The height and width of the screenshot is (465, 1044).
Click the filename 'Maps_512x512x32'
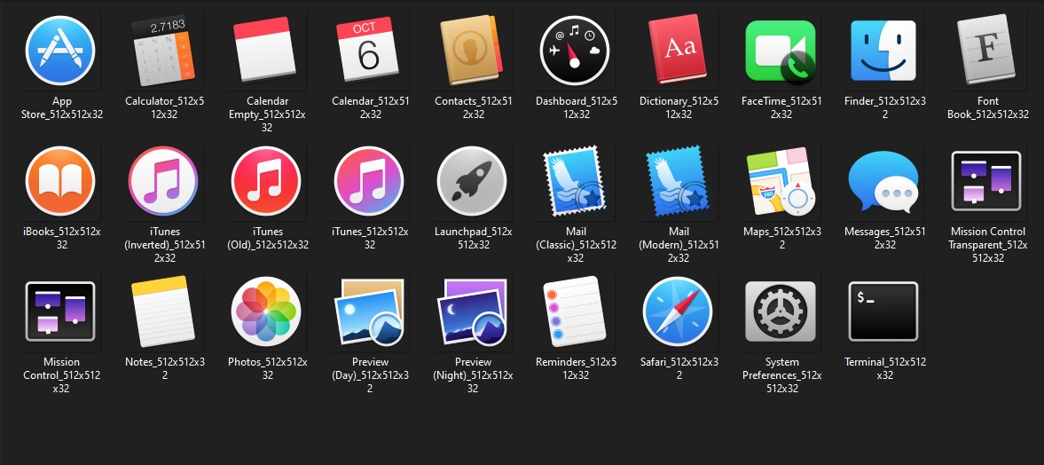781,239
